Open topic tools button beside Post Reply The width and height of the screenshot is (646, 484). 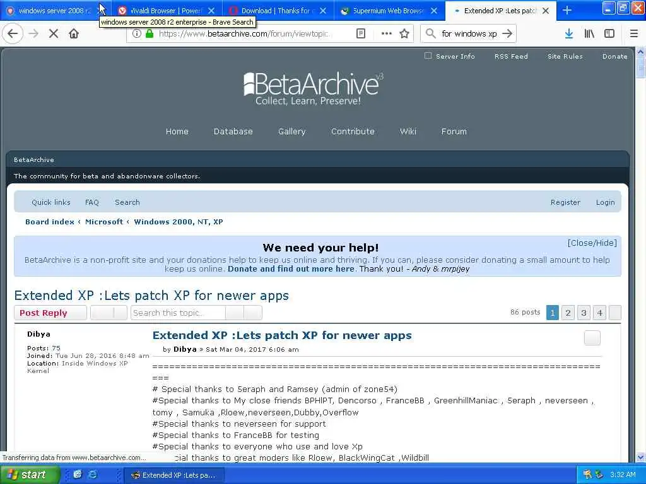point(109,313)
